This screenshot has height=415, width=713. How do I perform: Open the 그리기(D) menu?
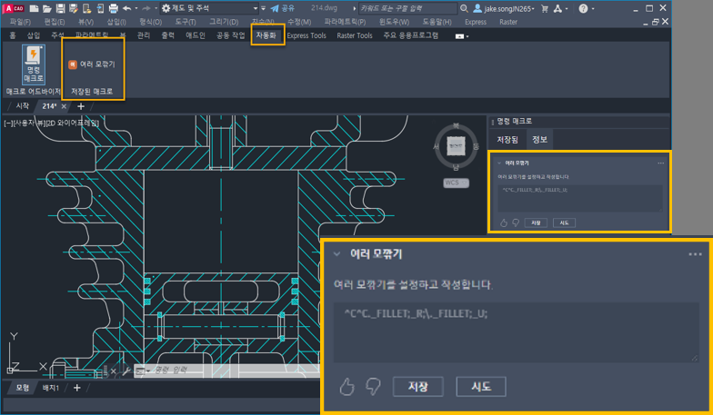(x=224, y=22)
